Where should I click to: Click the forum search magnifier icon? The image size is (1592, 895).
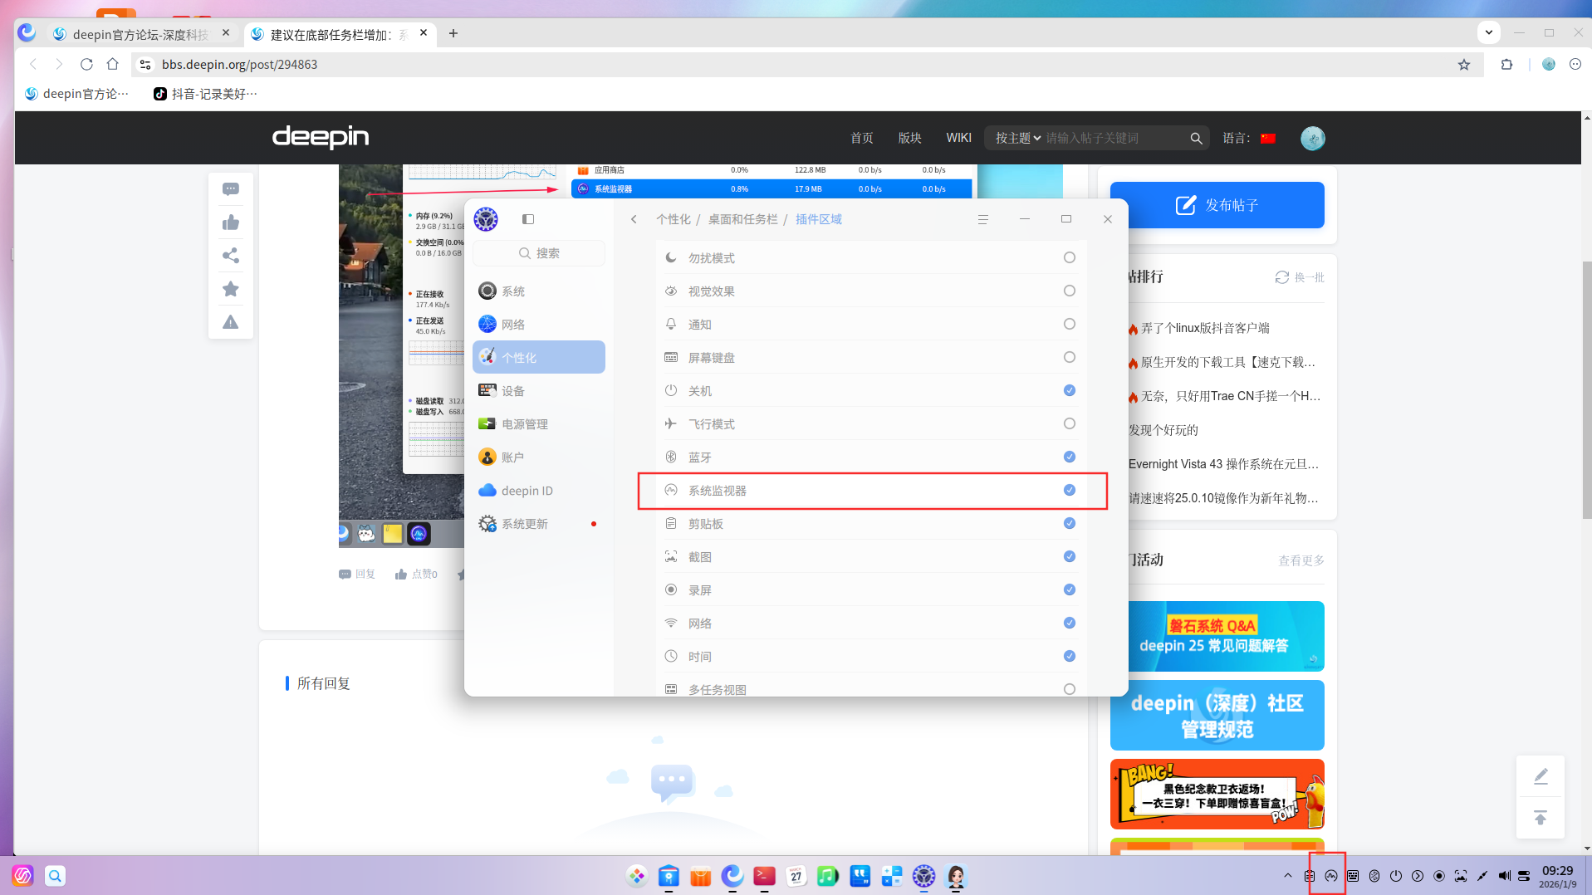click(1196, 139)
